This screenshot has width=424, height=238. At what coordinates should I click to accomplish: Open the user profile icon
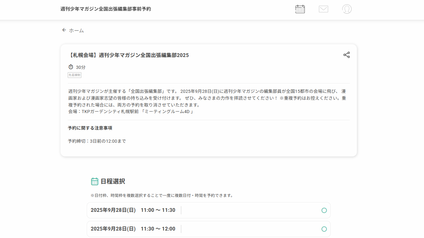point(347,9)
